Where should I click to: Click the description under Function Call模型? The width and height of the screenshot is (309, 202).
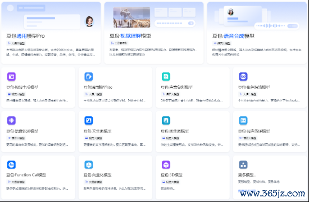point(38,189)
